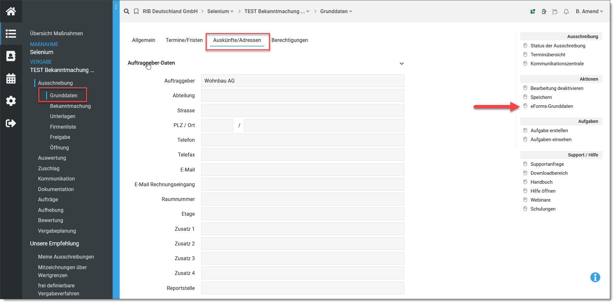Open Auswertung in the sidebar
The height and width of the screenshot is (304, 615).
point(52,158)
